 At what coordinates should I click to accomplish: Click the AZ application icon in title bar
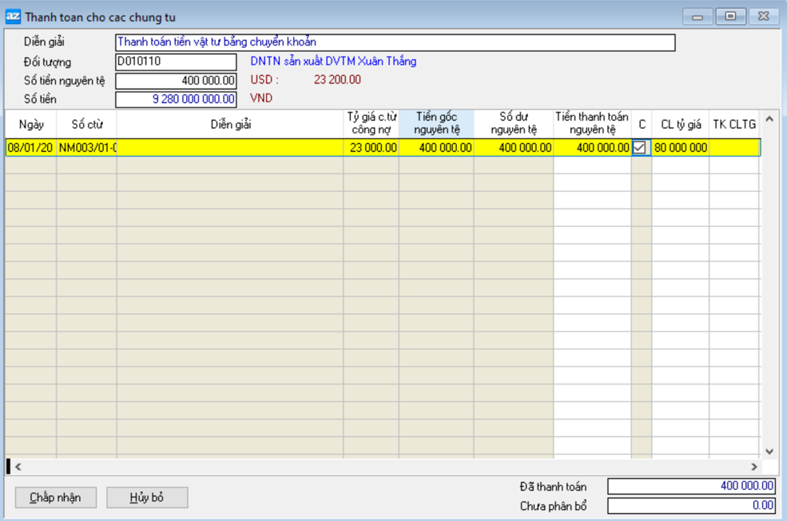(13, 17)
